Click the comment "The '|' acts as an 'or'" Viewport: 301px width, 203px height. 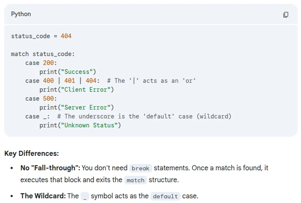point(151,81)
